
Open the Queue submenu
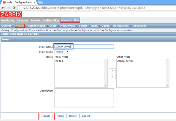(105, 26)
